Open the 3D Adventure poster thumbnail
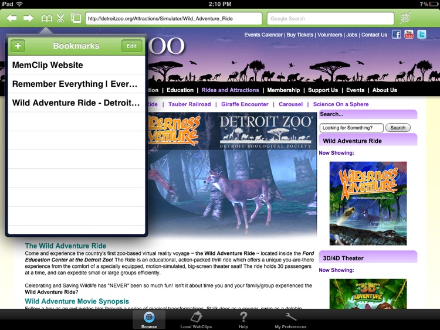The height and width of the screenshot is (330, 440). click(368, 294)
